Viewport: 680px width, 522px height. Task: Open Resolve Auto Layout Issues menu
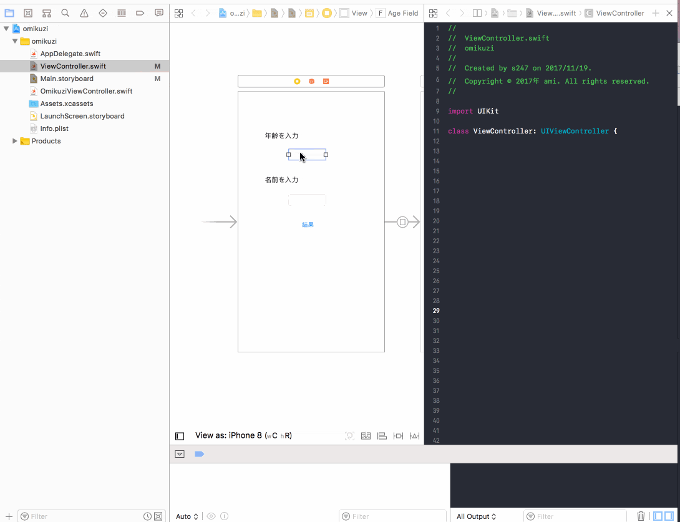point(415,436)
